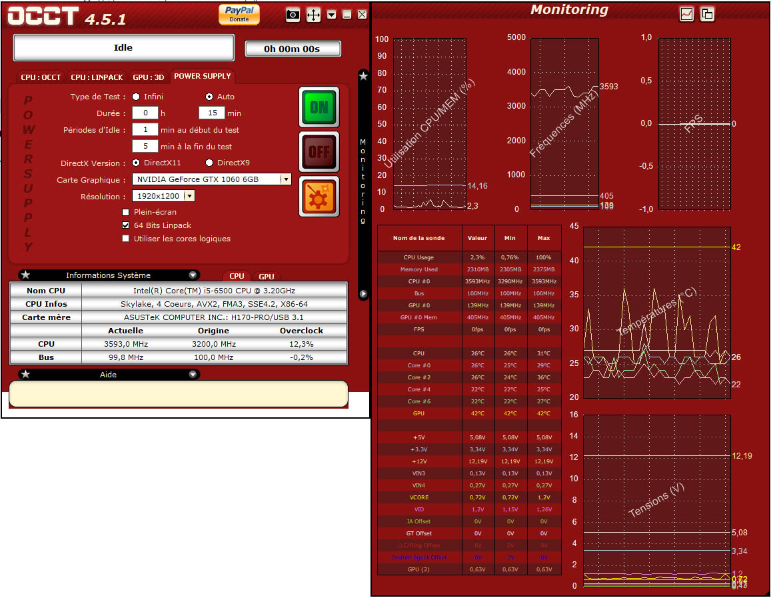Click the idle minutes at end field

145,147
